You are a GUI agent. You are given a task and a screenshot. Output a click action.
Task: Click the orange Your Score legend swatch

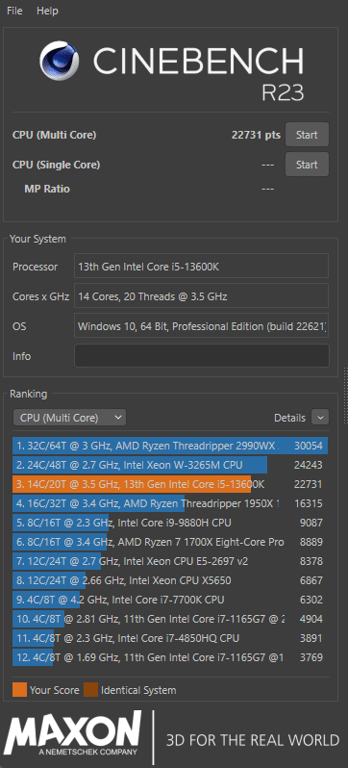(x=19, y=690)
